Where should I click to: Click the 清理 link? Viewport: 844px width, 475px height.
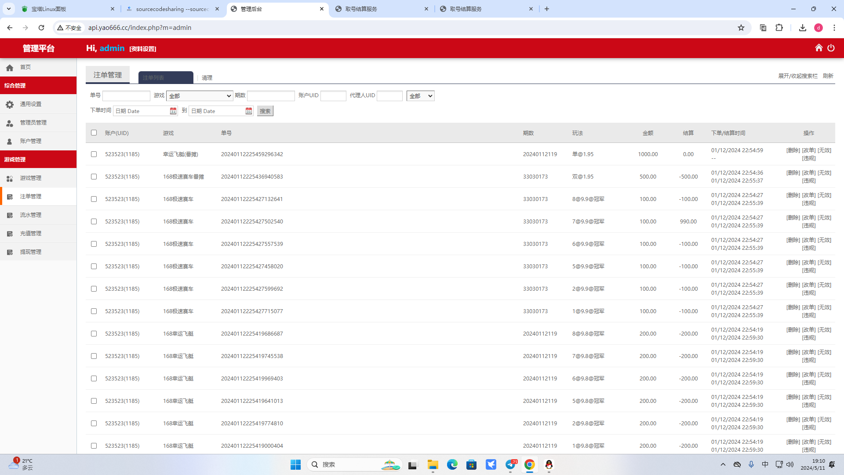point(207,78)
